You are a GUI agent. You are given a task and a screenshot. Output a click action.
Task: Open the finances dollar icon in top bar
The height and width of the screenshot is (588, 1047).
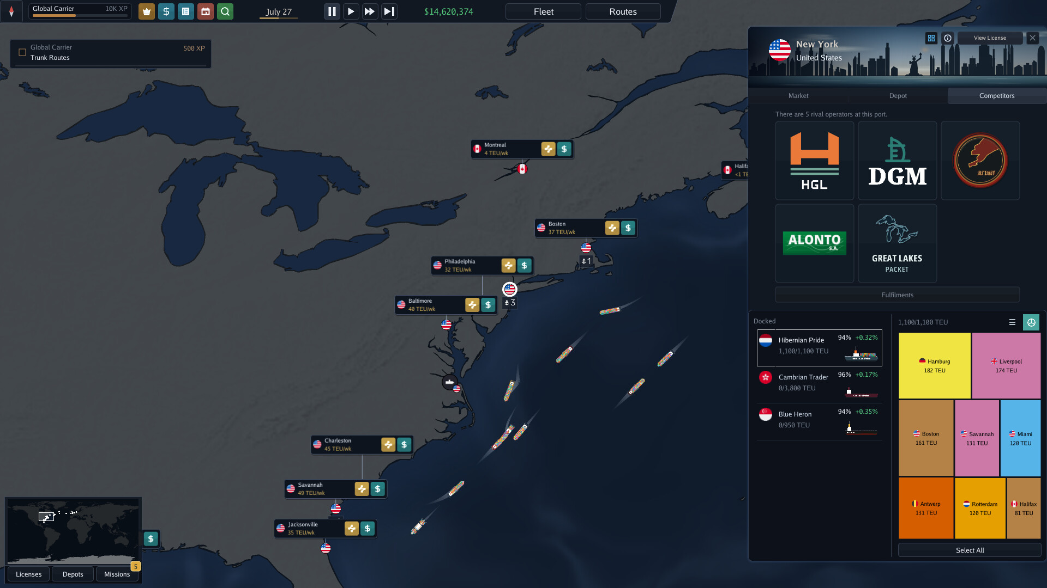pyautogui.click(x=166, y=11)
